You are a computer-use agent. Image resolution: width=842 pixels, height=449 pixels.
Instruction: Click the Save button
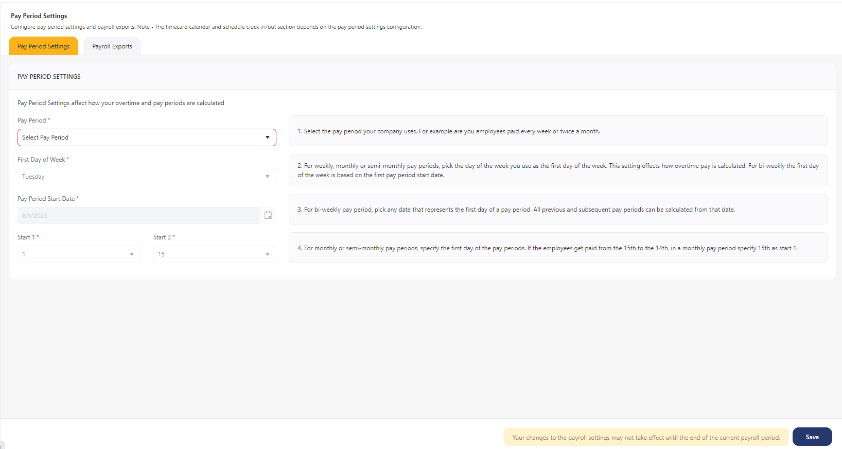coord(812,437)
